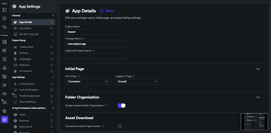Open Braintree payment settings

click(x=33, y=121)
